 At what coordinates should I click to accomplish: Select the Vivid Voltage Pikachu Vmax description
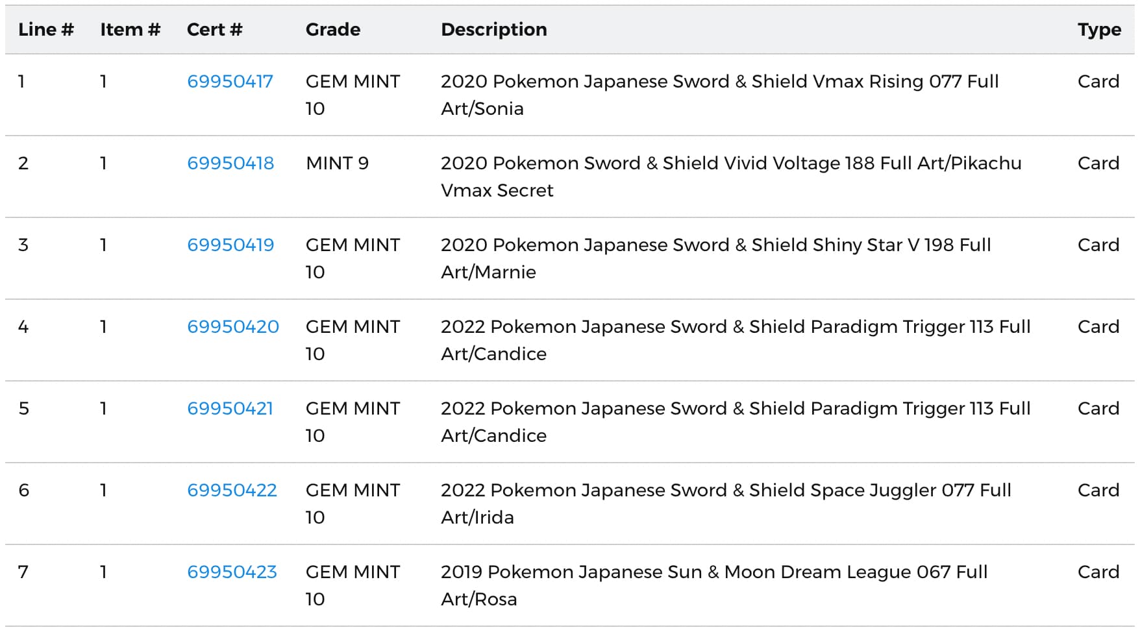pos(731,176)
